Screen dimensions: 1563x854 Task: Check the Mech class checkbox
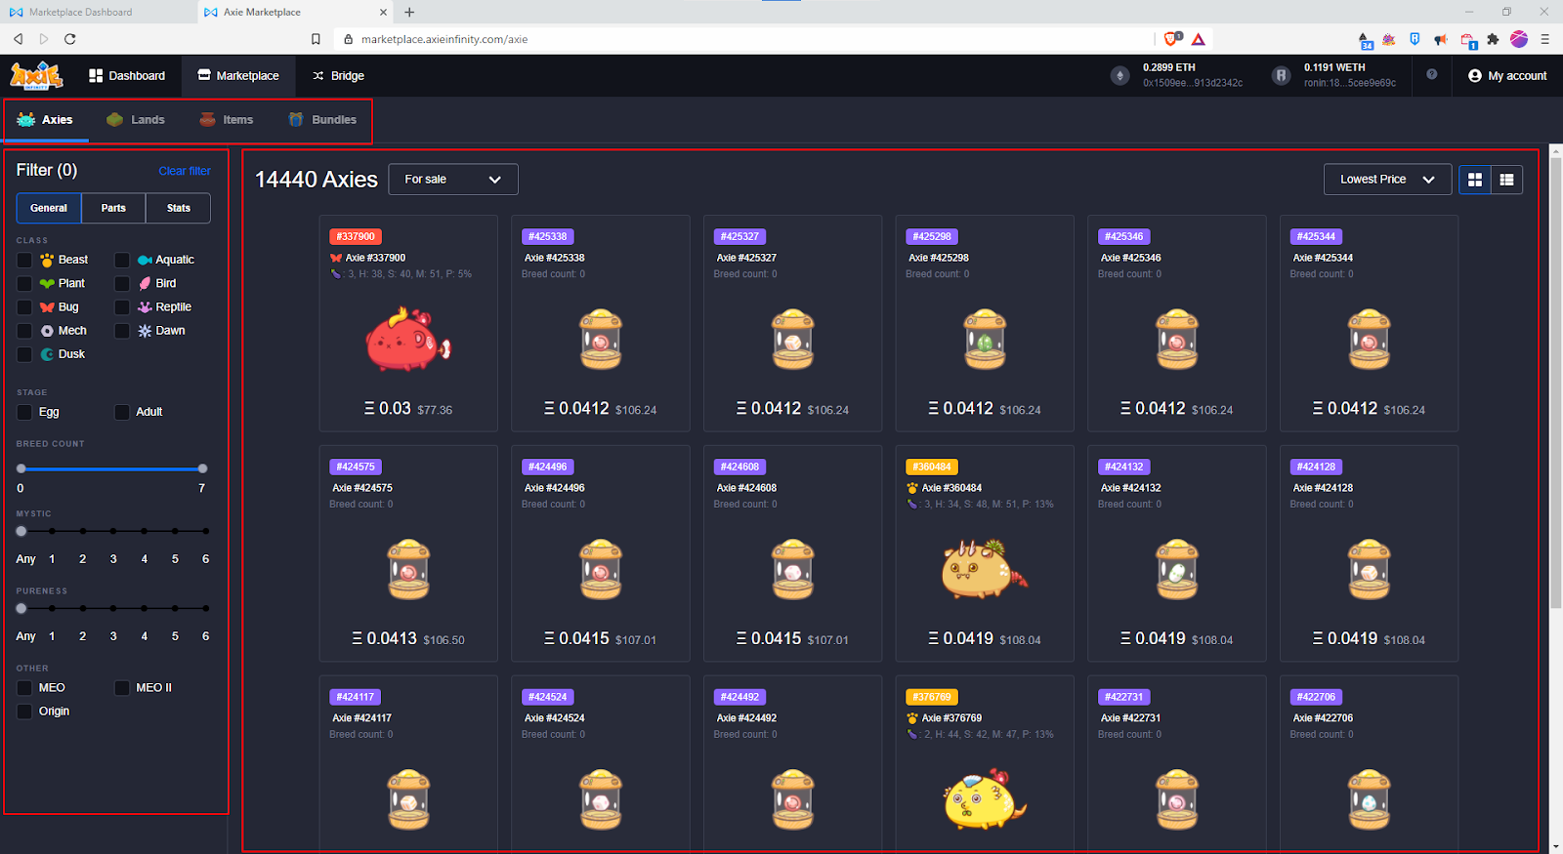[24, 331]
